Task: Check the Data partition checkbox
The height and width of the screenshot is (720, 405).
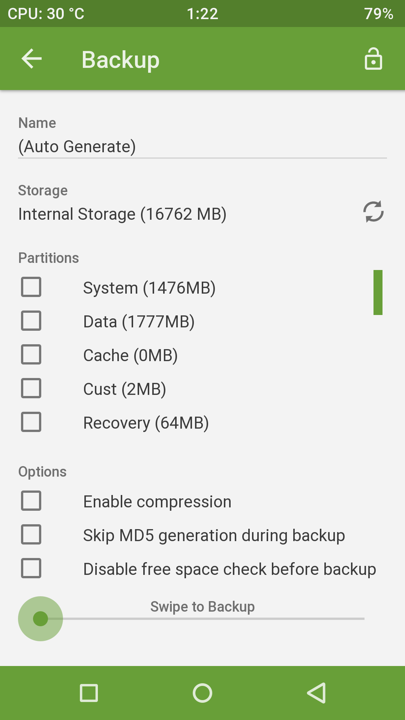Action: (x=31, y=321)
